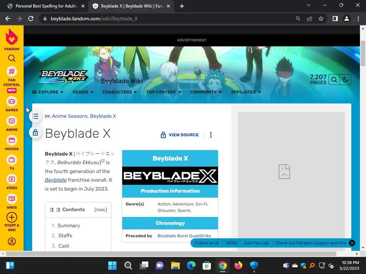Hide the Contents box
The width and height of the screenshot is (366, 274).
(100, 210)
